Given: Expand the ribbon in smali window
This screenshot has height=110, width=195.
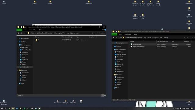Looking at the screenshot, I should tap(103, 30).
